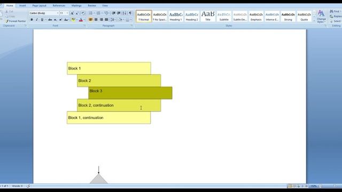
Task: Open the Borders dropdown
Action: 131,20
